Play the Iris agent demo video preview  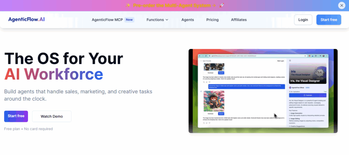(x=263, y=91)
